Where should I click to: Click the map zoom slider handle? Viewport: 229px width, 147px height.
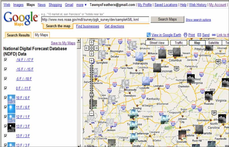[x=91, y=95]
